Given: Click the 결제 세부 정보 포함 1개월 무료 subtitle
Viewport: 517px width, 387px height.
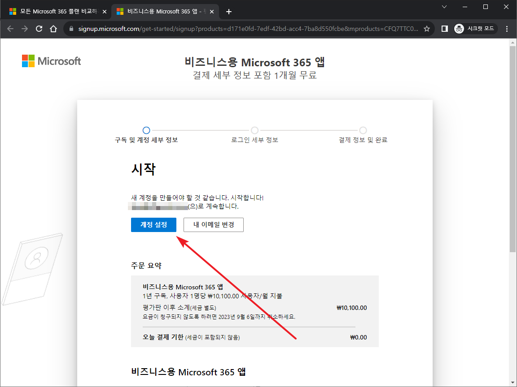Looking at the screenshot, I should coord(254,75).
